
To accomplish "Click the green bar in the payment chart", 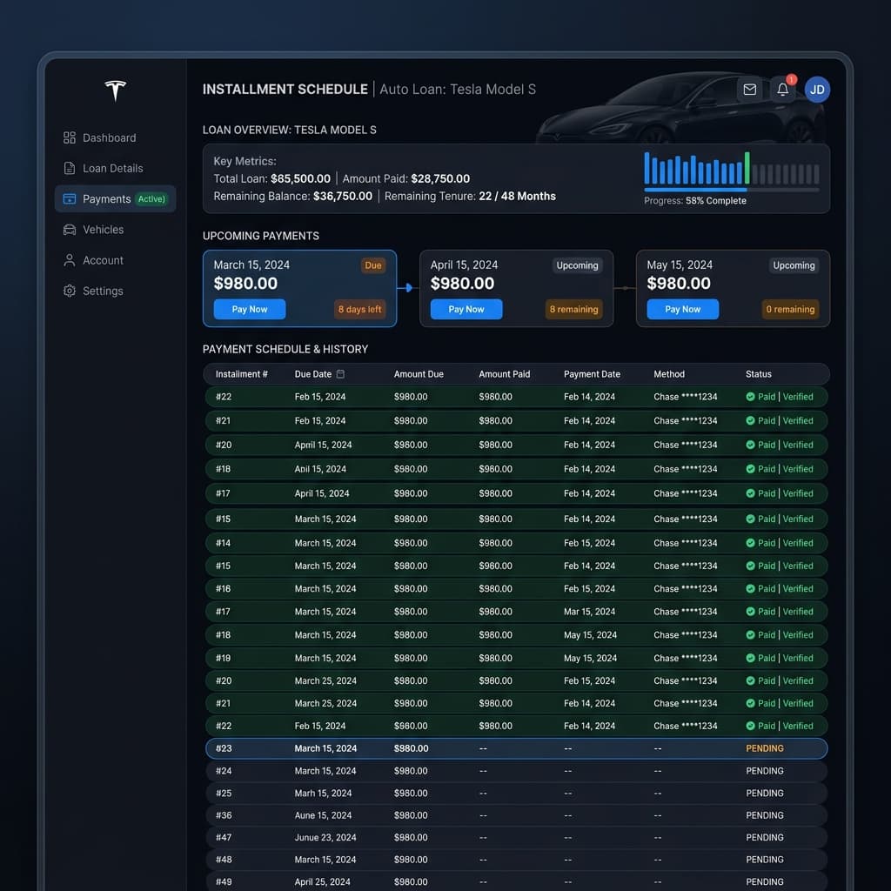I will pos(747,168).
